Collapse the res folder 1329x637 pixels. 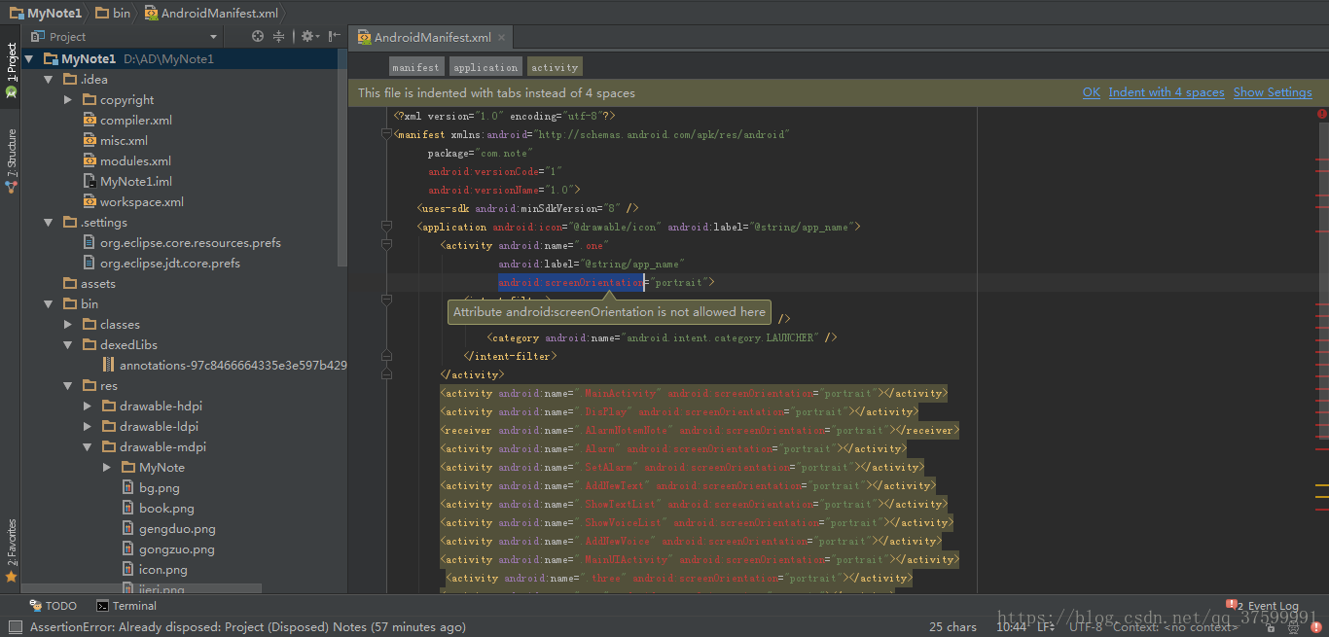pos(68,386)
